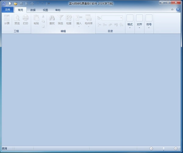Open the 文件 (File) menu button
The height and width of the screenshot is (153, 183).
point(8,10)
